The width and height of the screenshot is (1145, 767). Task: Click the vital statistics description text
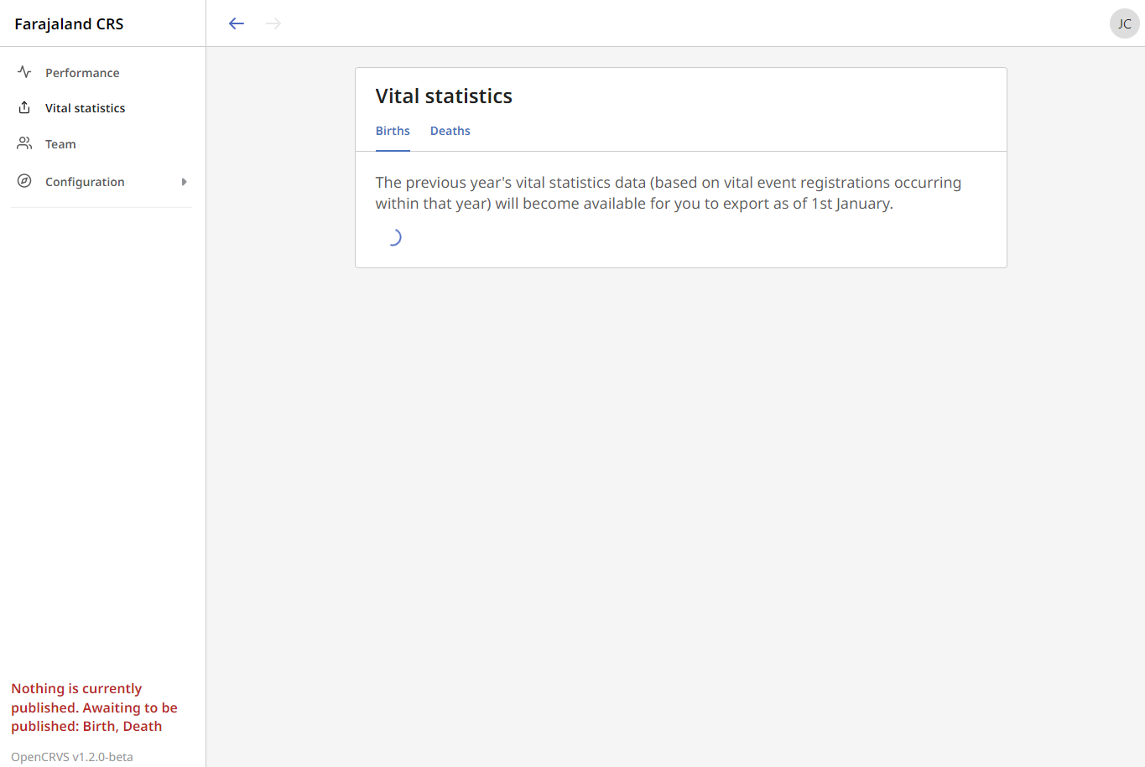point(669,193)
